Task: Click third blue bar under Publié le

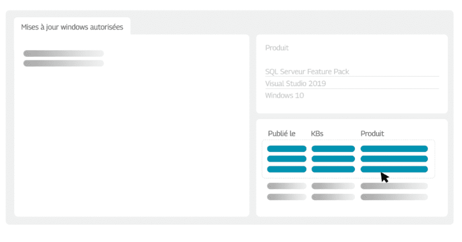Action: click(x=286, y=169)
